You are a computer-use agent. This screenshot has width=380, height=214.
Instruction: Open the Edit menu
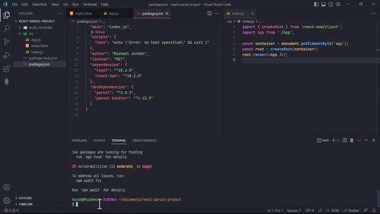(x=24, y=4)
